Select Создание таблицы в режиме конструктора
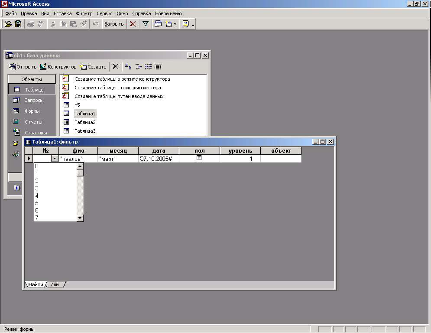431x333 pixels. [x=122, y=79]
